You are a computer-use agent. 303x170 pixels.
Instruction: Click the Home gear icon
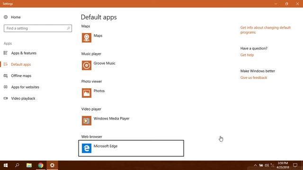pyautogui.click(x=6, y=17)
